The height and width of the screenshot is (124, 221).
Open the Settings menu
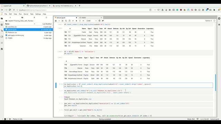coord(38,14)
